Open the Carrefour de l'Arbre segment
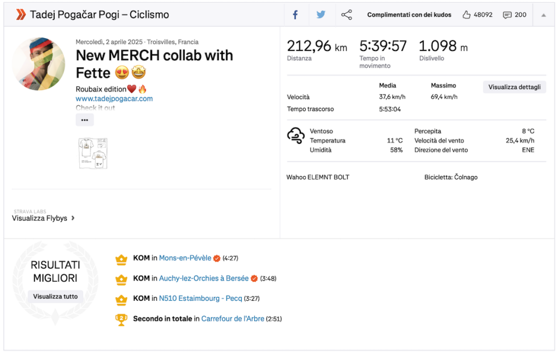Screen dimensions: 560x355 (232, 318)
